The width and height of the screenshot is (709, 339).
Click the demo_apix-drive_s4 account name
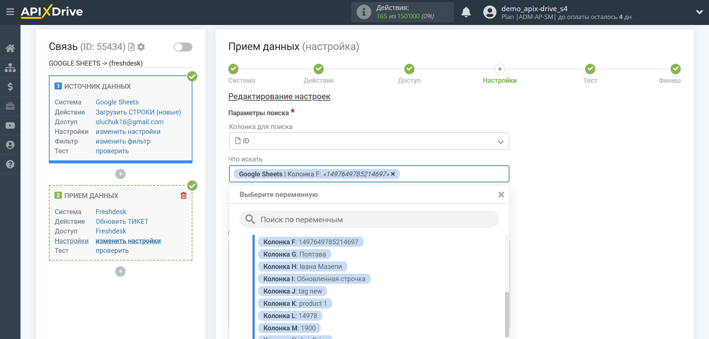[534, 9]
